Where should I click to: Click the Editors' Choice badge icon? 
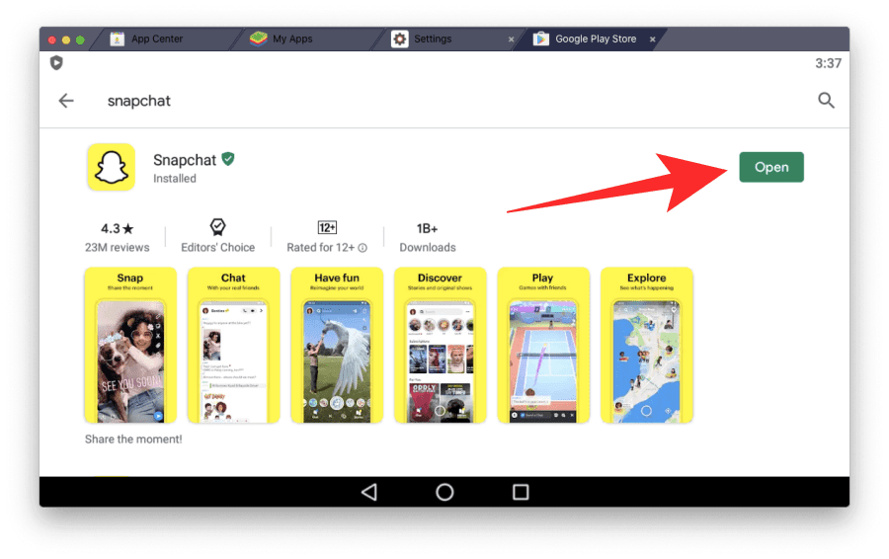pos(217,227)
